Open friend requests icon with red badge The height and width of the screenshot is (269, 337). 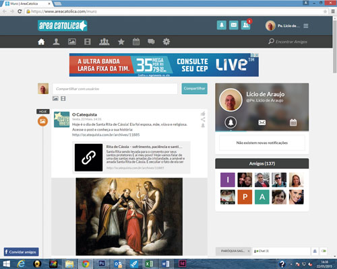246,25
